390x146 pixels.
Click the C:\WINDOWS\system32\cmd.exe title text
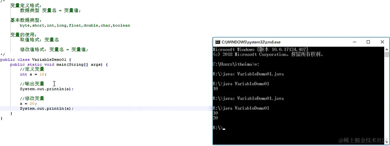click(251, 42)
